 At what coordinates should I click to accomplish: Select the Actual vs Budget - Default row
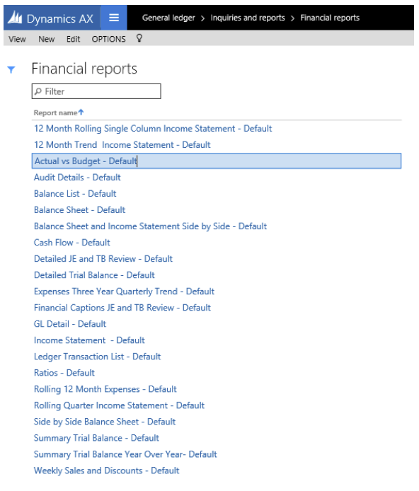click(217, 161)
